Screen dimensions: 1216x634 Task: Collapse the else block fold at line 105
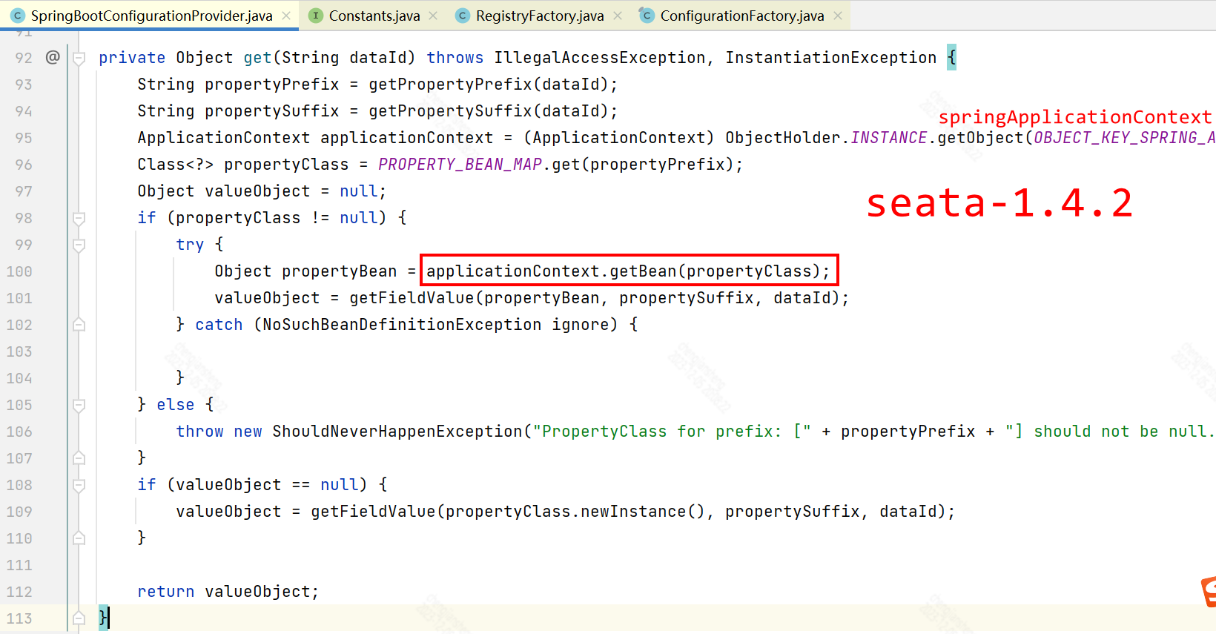79,405
